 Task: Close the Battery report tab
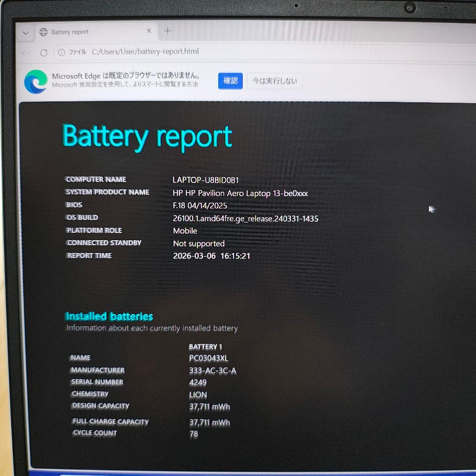tap(149, 31)
